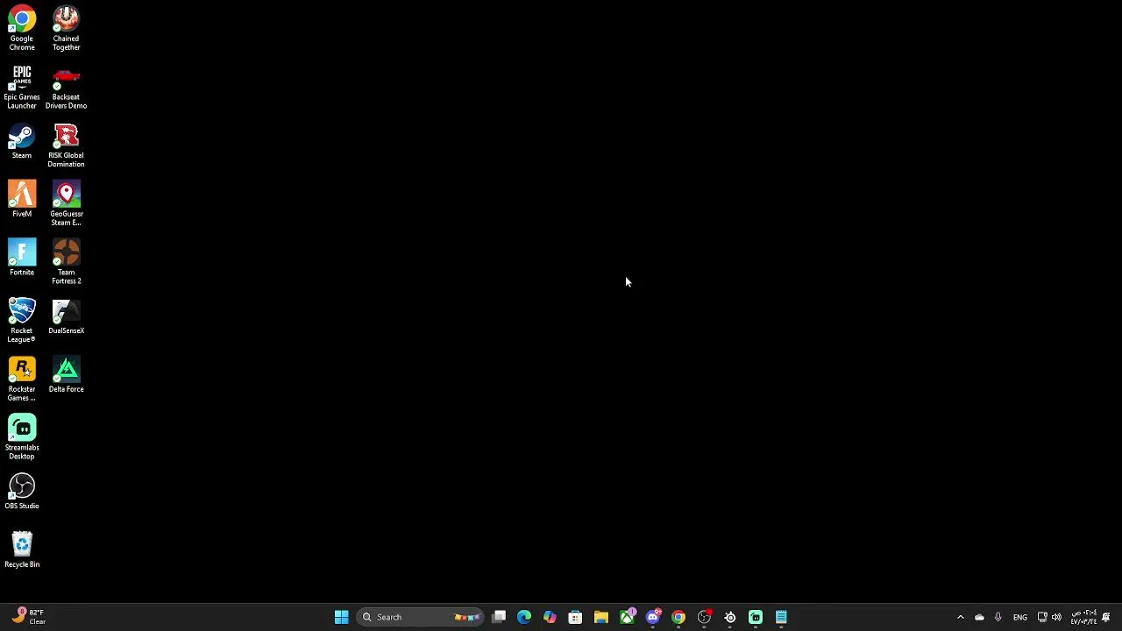Select the Steam desktop shortcut
This screenshot has height=631, width=1122.
pyautogui.click(x=22, y=142)
